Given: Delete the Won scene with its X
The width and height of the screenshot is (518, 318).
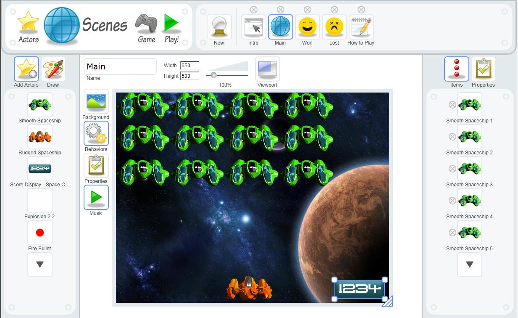Looking at the screenshot, I should click(x=308, y=9).
